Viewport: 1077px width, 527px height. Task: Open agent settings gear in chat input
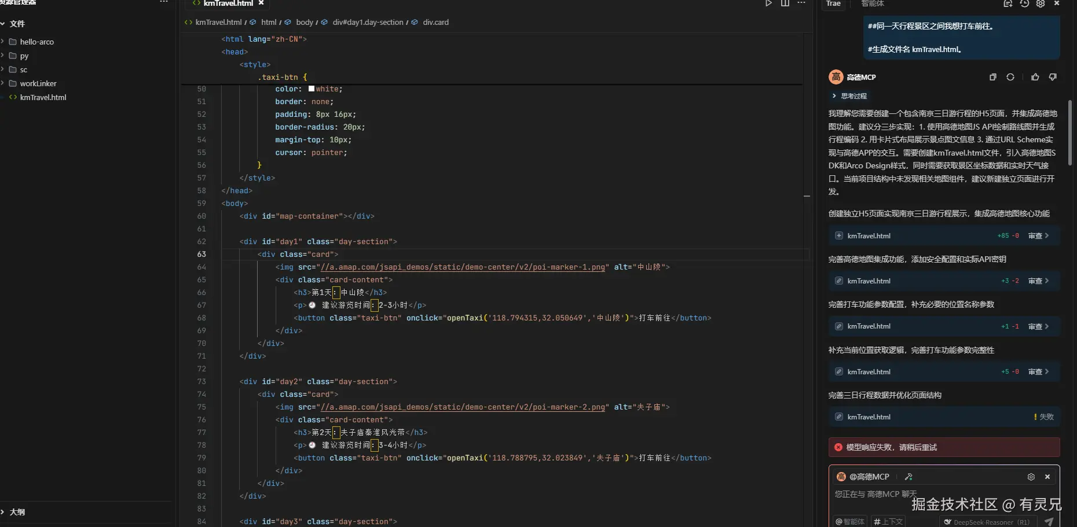[x=1031, y=477]
